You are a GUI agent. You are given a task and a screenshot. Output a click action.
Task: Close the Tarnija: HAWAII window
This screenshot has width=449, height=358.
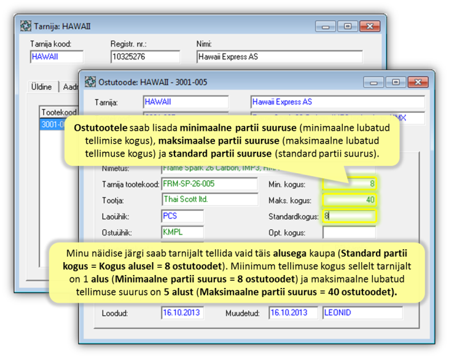point(370,26)
